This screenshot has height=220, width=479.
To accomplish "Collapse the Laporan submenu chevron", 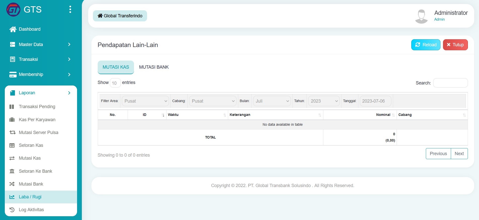I will pos(69,93).
